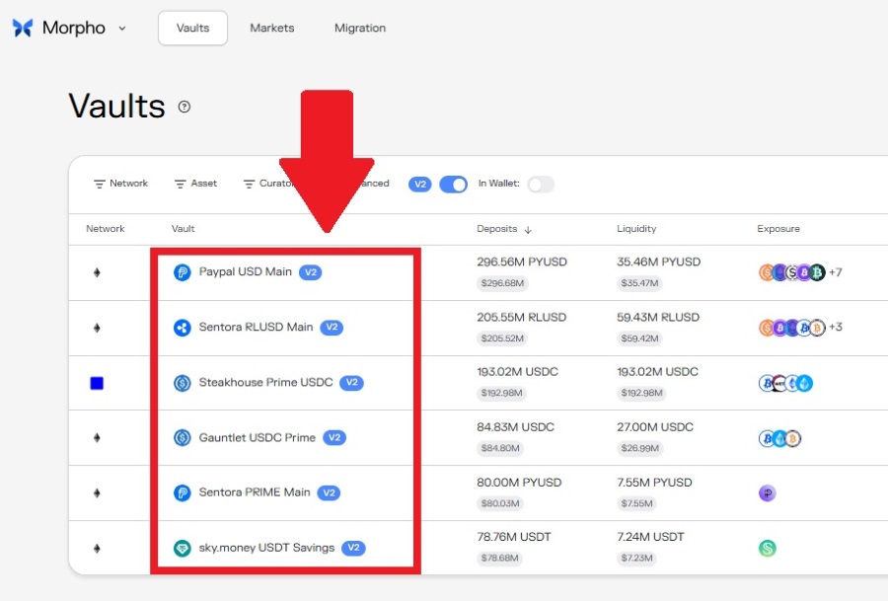
Task: Click RLUSD token icon for Sentora RLUSD Main
Action: pos(182,328)
